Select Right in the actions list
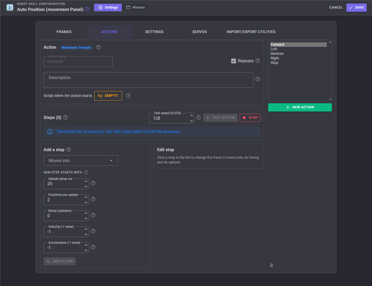This screenshot has width=372, height=286. 299,58
